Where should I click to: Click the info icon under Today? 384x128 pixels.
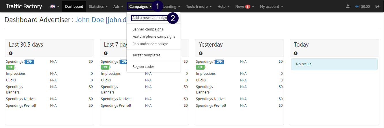click(295, 53)
